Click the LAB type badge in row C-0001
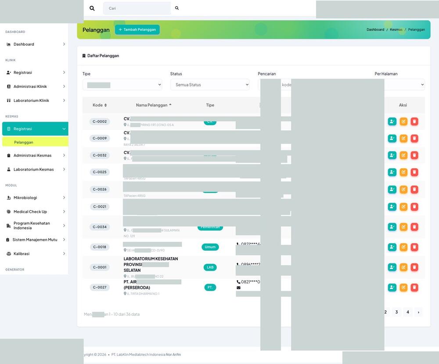 (x=210, y=267)
